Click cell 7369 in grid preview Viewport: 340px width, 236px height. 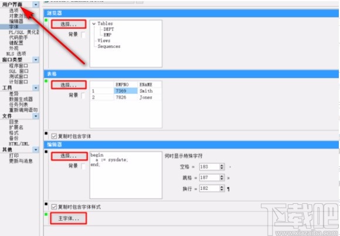tap(125, 91)
